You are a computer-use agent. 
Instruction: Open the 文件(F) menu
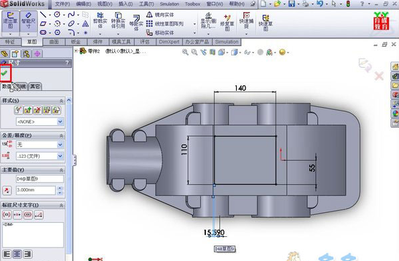click(x=62, y=4)
